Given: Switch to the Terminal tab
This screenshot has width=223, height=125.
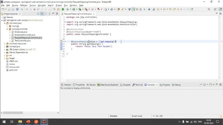Looking at the screenshot, I should [138, 85].
